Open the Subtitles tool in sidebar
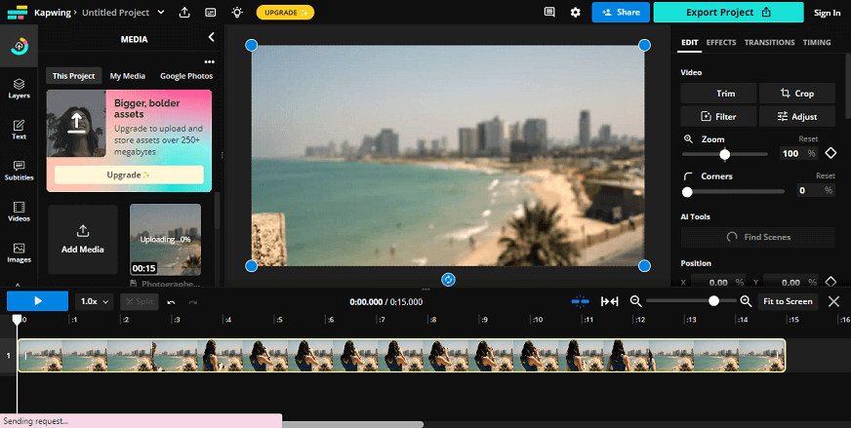Screen dimensions: 851x428 19,171
